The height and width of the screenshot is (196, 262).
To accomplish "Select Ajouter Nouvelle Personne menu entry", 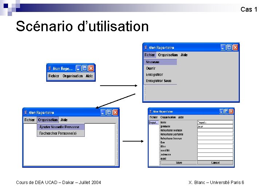I will click(x=61, y=127).
